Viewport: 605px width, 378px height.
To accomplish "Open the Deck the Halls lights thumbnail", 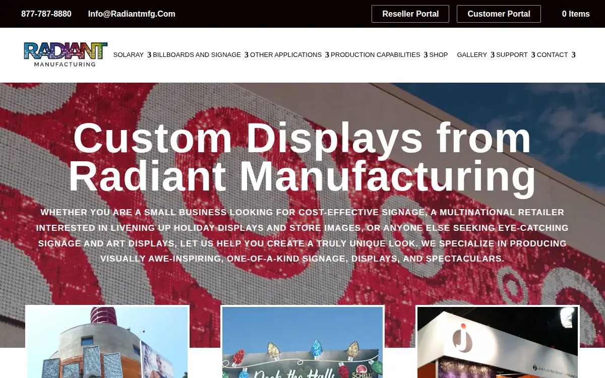I will click(x=302, y=342).
